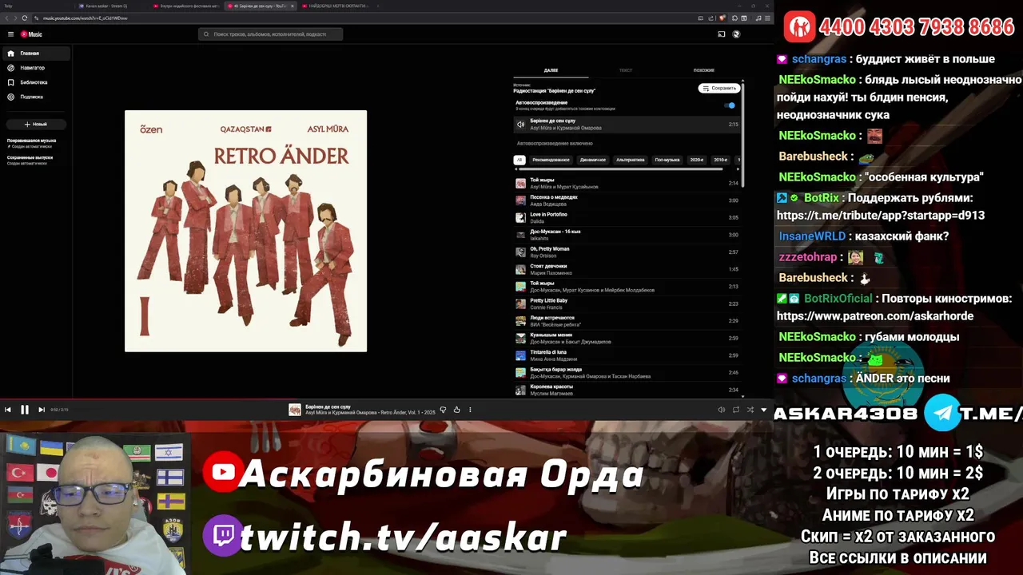Toggle Автовоспроизведение switch
This screenshot has width=1023, height=575.
730,105
